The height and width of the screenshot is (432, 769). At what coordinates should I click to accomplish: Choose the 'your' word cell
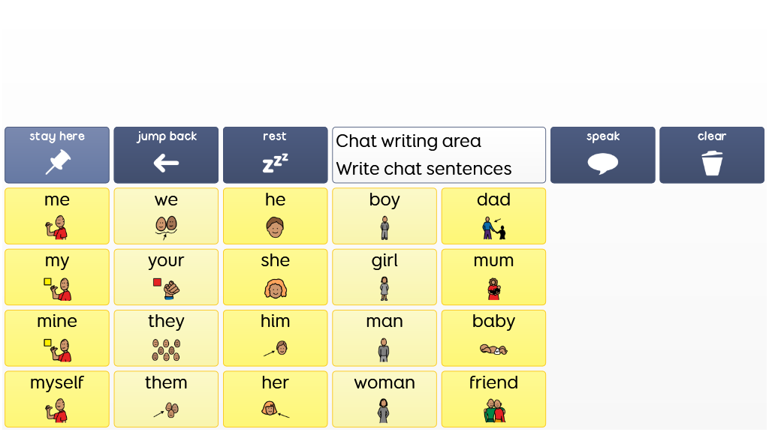pyautogui.click(x=166, y=277)
